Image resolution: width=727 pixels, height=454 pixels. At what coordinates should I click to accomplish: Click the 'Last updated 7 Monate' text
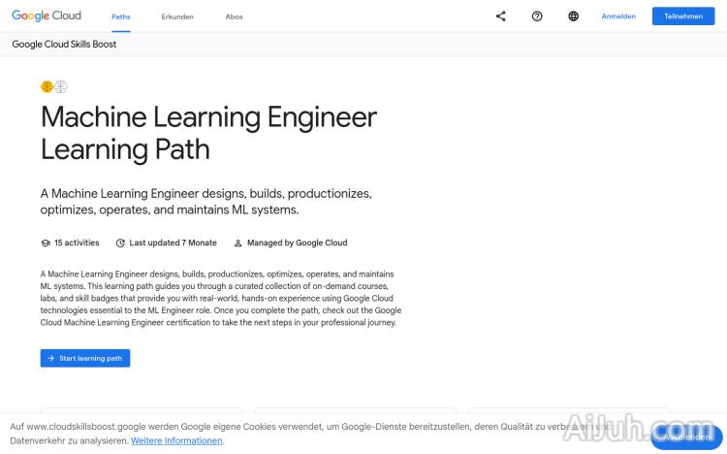coord(173,243)
